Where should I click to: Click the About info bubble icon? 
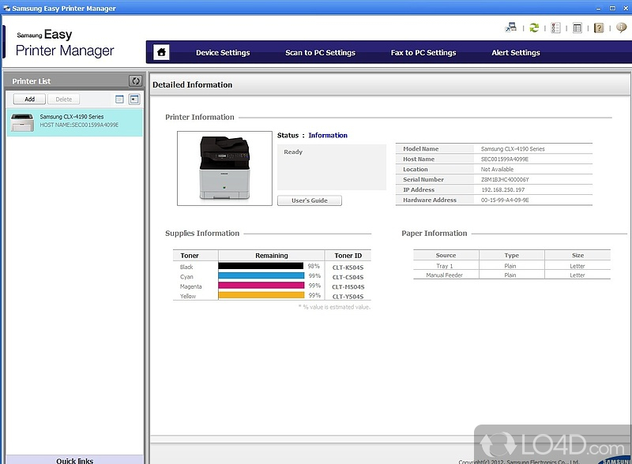coord(620,28)
